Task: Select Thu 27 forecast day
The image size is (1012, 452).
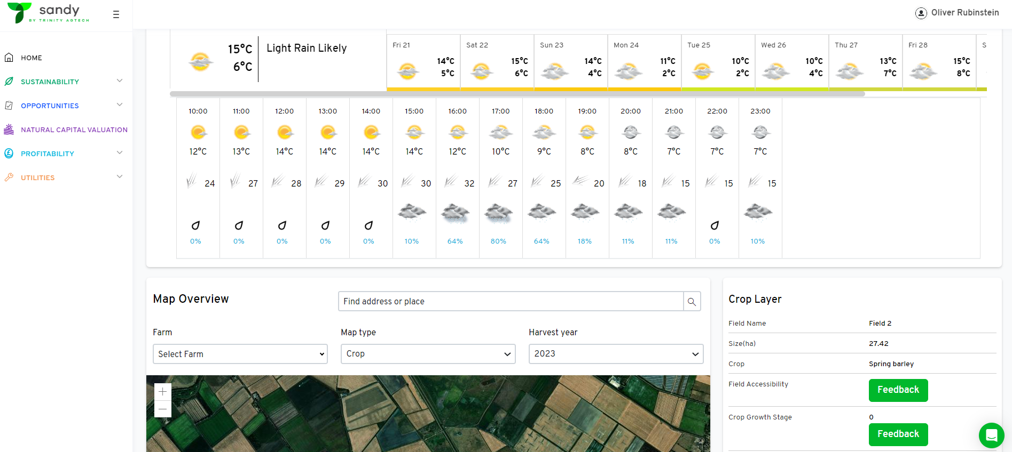Action: tap(866, 62)
